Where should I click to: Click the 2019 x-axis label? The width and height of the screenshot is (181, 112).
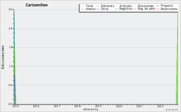(98, 106)
